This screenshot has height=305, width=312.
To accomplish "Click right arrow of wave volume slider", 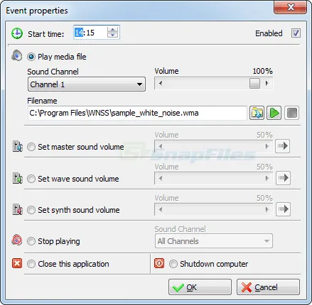I will coord(267,178).
